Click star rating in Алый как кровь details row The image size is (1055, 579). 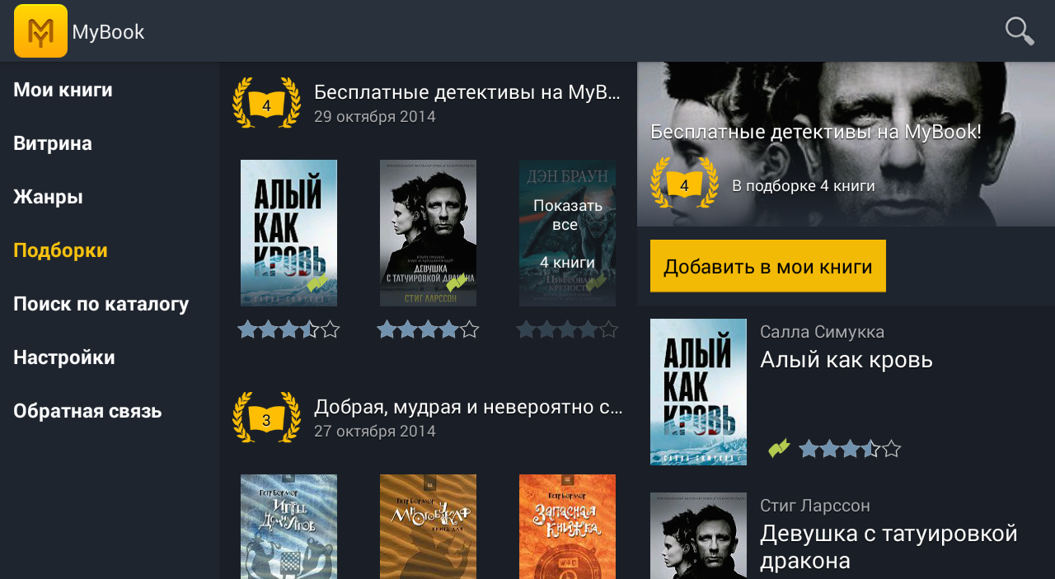850,449
